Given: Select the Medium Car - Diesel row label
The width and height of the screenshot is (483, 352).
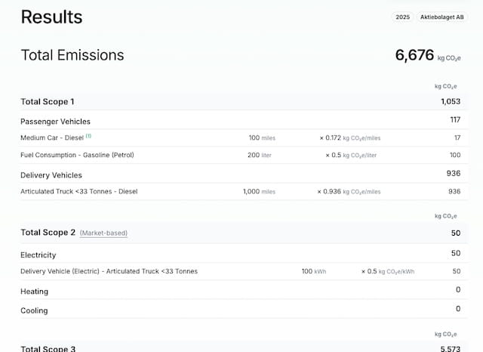Looking at the screenshot, I should tap(52, 137).
